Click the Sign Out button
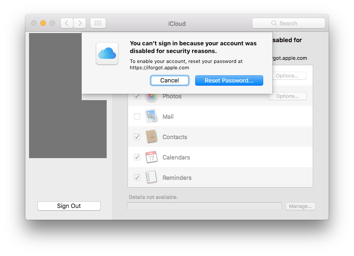The height and width of the screenshot is (256, 354). 69,206
